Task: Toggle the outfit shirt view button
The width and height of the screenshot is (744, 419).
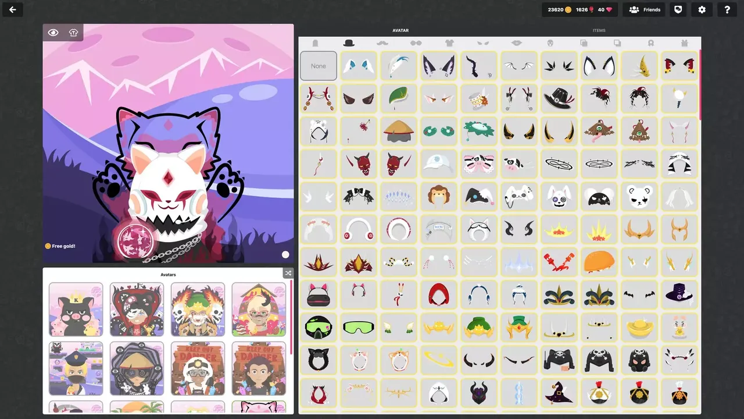Action: point(73,33)
